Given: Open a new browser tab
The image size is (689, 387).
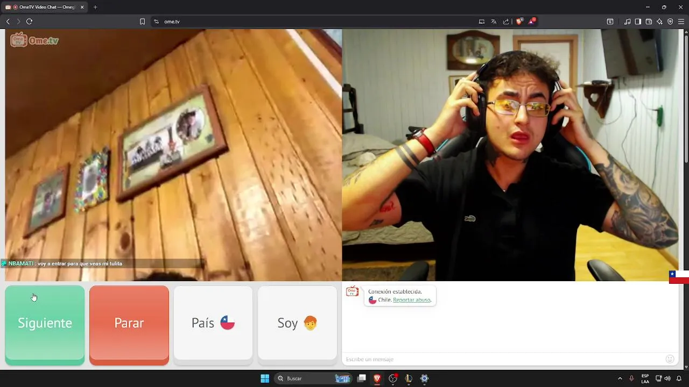Looking at the screenshot, I should (95, 7).
